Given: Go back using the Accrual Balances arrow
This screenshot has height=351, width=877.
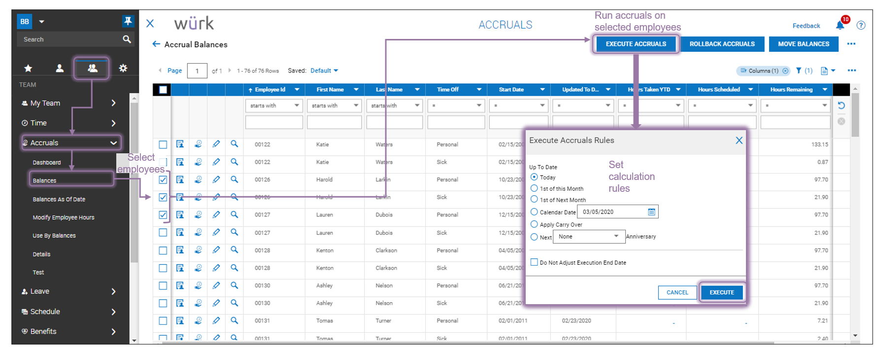Looking at the screenshot, I should 156,44.
